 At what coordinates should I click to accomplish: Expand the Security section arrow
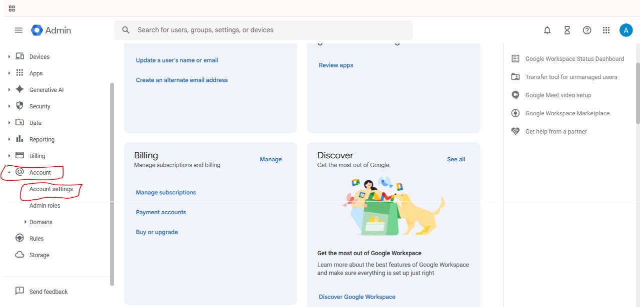9,106
